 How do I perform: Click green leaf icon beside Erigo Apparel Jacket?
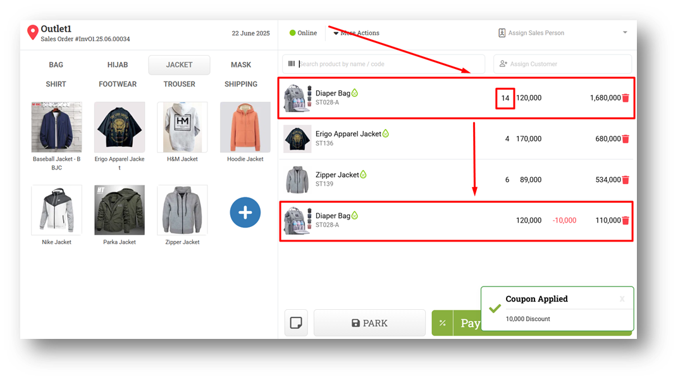click(x=386, y=133)
